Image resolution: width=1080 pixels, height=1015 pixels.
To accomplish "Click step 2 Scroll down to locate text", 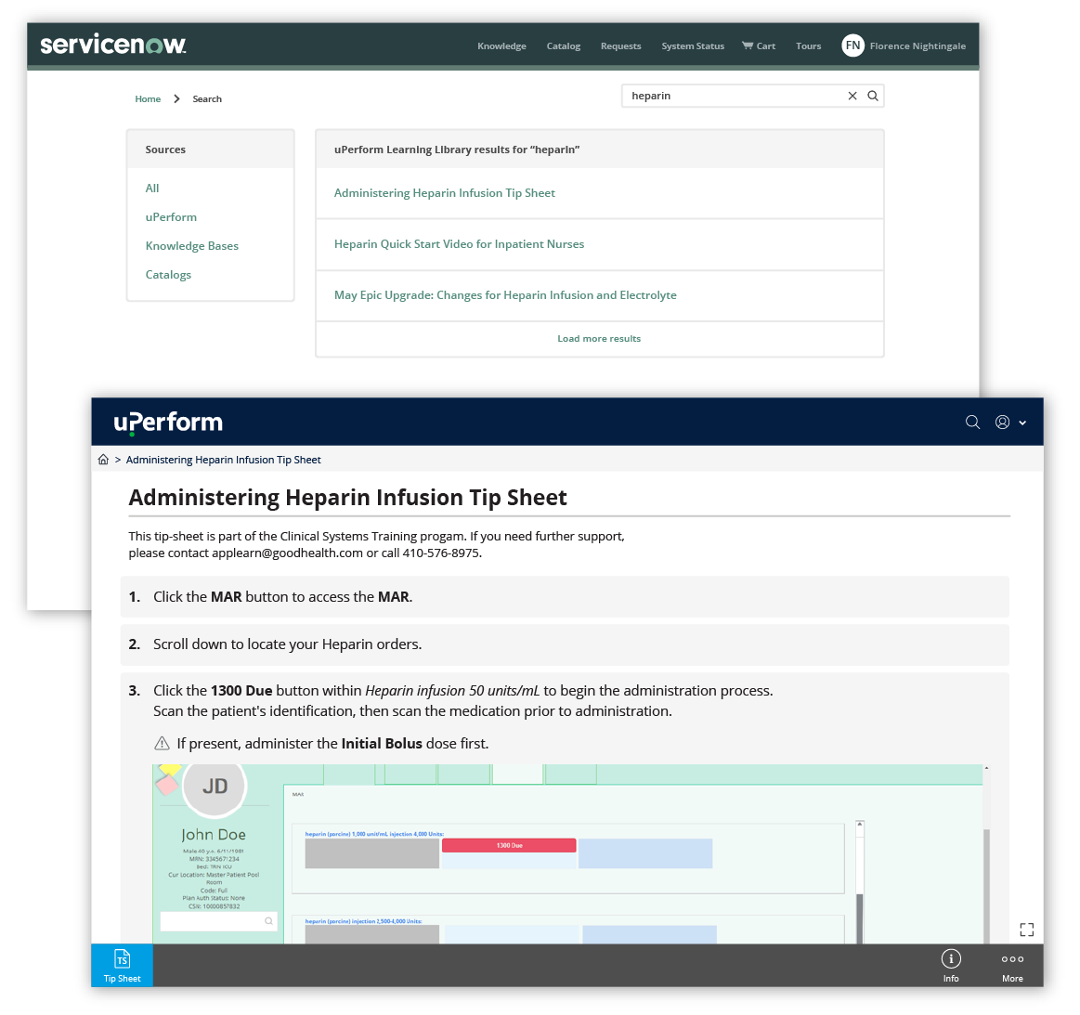I will [x=287, y=644].
